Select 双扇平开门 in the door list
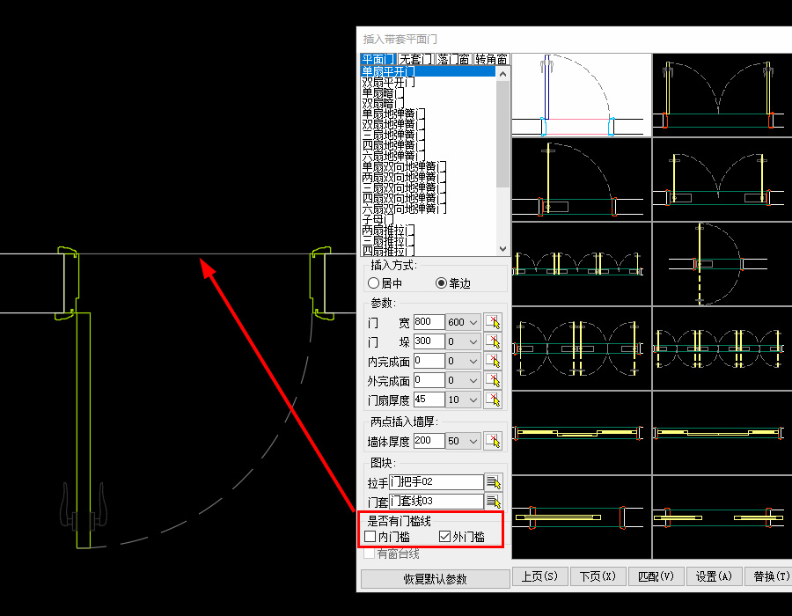This screenshot has width=792, height=616. point(388,82)
